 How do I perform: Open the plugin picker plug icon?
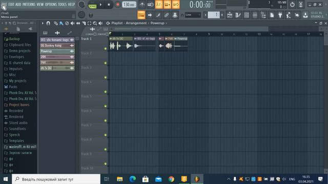[280, 15]
